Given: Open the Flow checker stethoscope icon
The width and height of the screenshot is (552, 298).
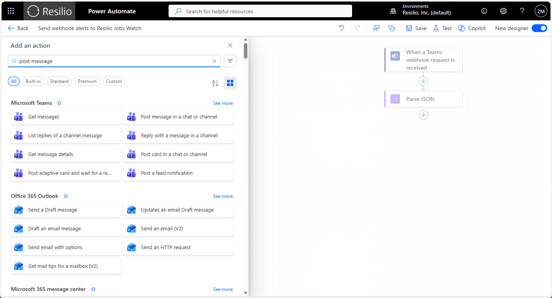Looking at the screenshot, I should [x=391, y=28].
